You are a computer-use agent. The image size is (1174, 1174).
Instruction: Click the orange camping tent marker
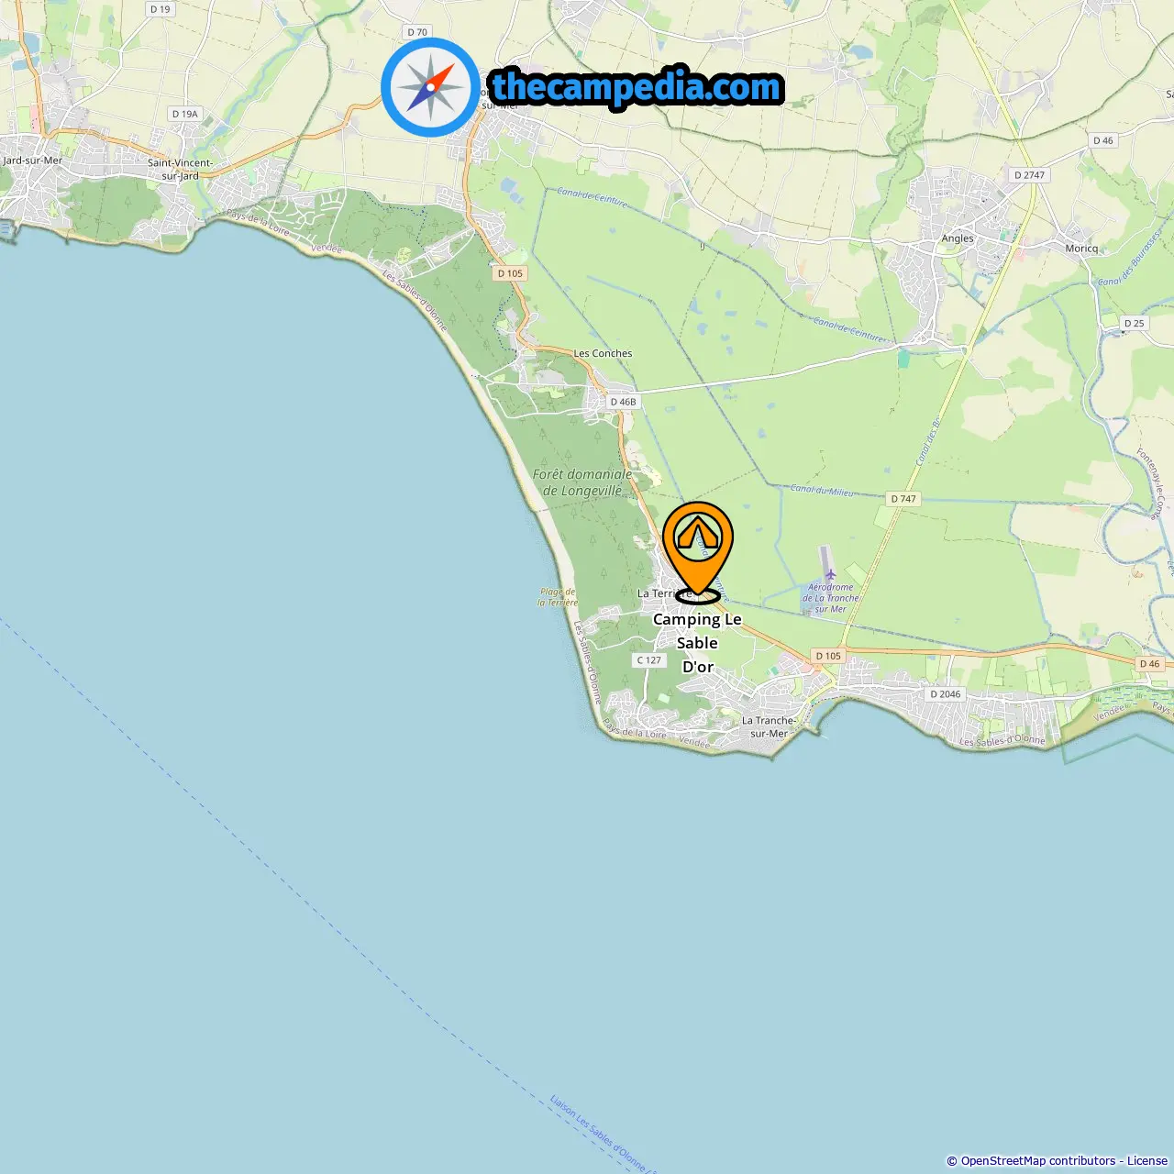point(698,548)
